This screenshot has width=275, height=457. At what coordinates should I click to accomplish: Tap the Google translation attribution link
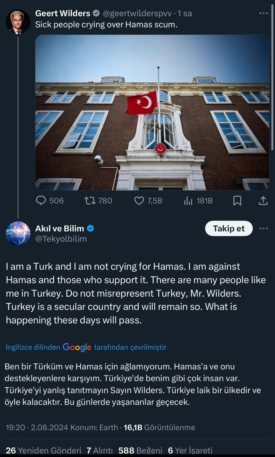pyautogui.click(x=86, y=347)
